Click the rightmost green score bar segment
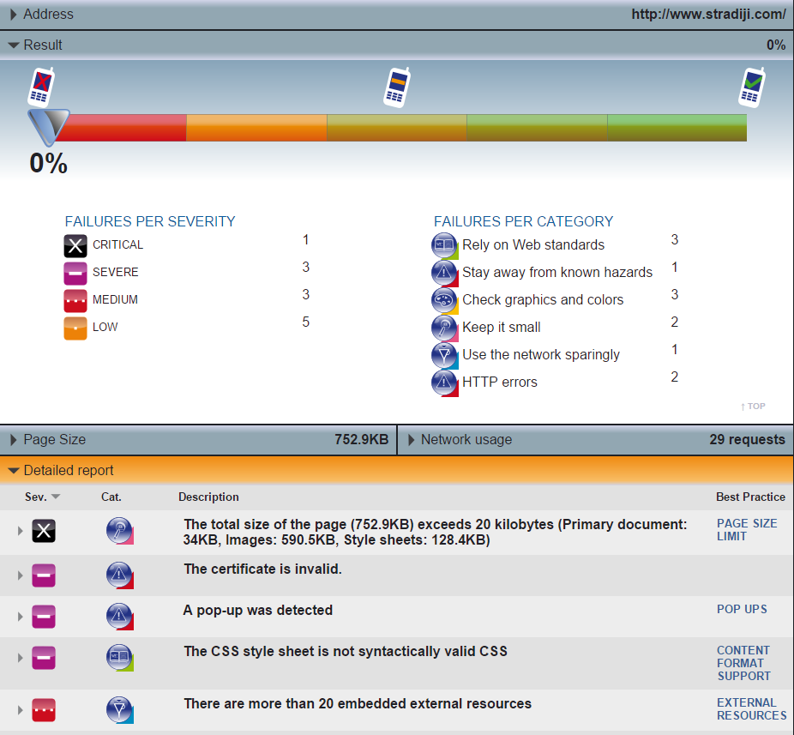This screenshot has height=735, width=794. coord(677,128)
